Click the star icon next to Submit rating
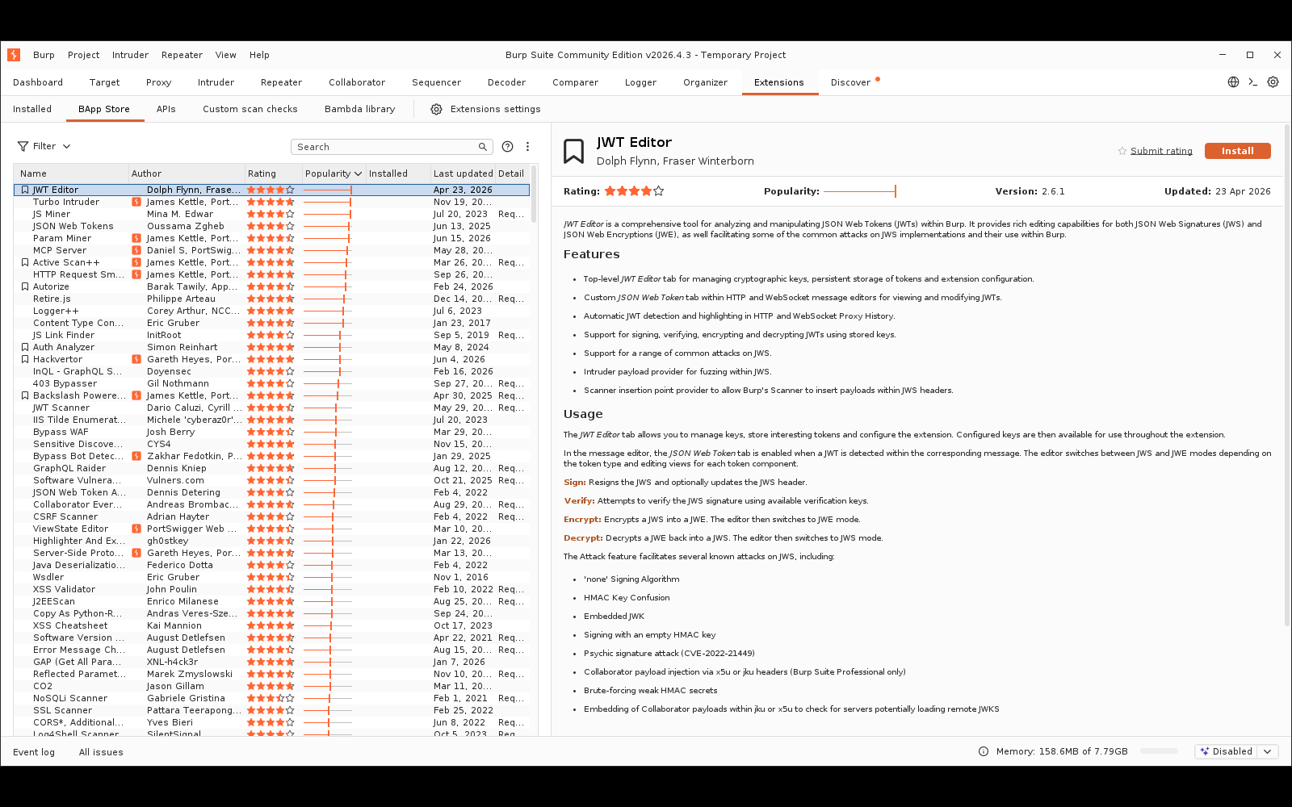This screenshot has width=1292, height=807. pos(1122,151)
